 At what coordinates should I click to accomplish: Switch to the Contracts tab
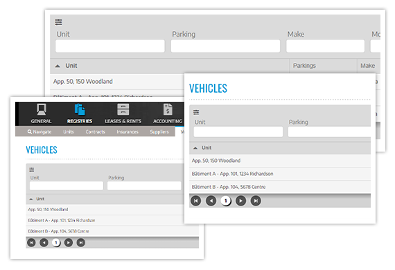point(95,132)
